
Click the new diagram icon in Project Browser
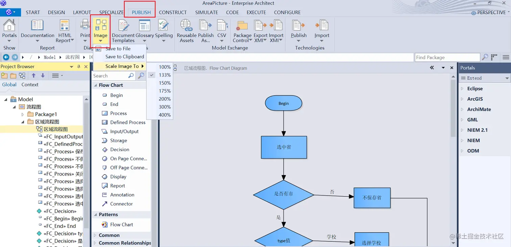22,76
